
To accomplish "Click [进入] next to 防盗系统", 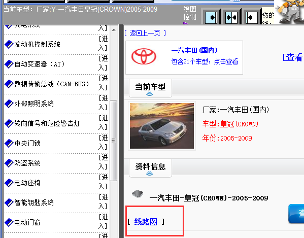I will point(103,162).
